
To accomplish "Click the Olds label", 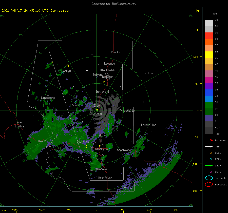I will coord(97,105).
